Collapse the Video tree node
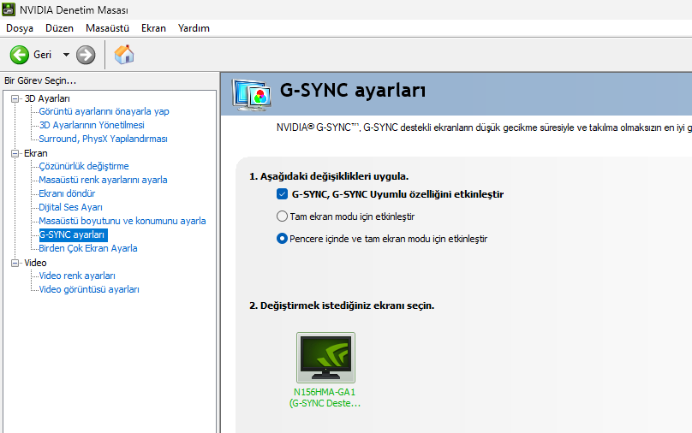Screen dimensions: 692x433 coord(15,263)
